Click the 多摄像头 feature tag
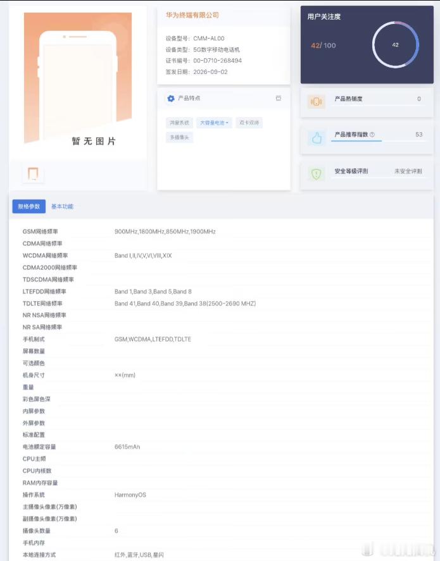Viewport: 440px width, 561px height. (x=179, y=137)
